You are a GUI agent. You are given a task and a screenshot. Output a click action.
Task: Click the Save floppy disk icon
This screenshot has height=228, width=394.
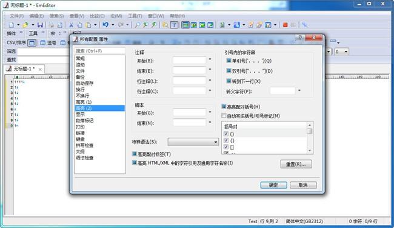(40, 25)
